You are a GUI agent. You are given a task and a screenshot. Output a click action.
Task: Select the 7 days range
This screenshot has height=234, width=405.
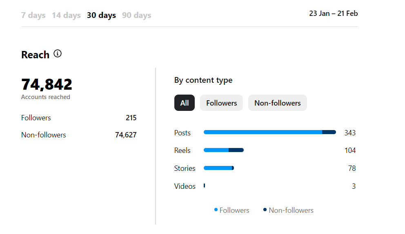(x=33, y=15)
